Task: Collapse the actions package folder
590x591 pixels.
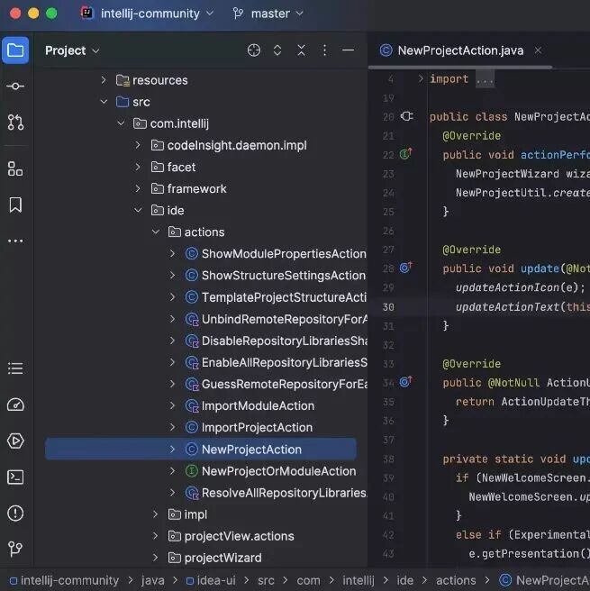Action: point(156,232)
